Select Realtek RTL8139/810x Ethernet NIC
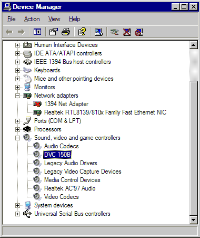 (x=105, y=112)
